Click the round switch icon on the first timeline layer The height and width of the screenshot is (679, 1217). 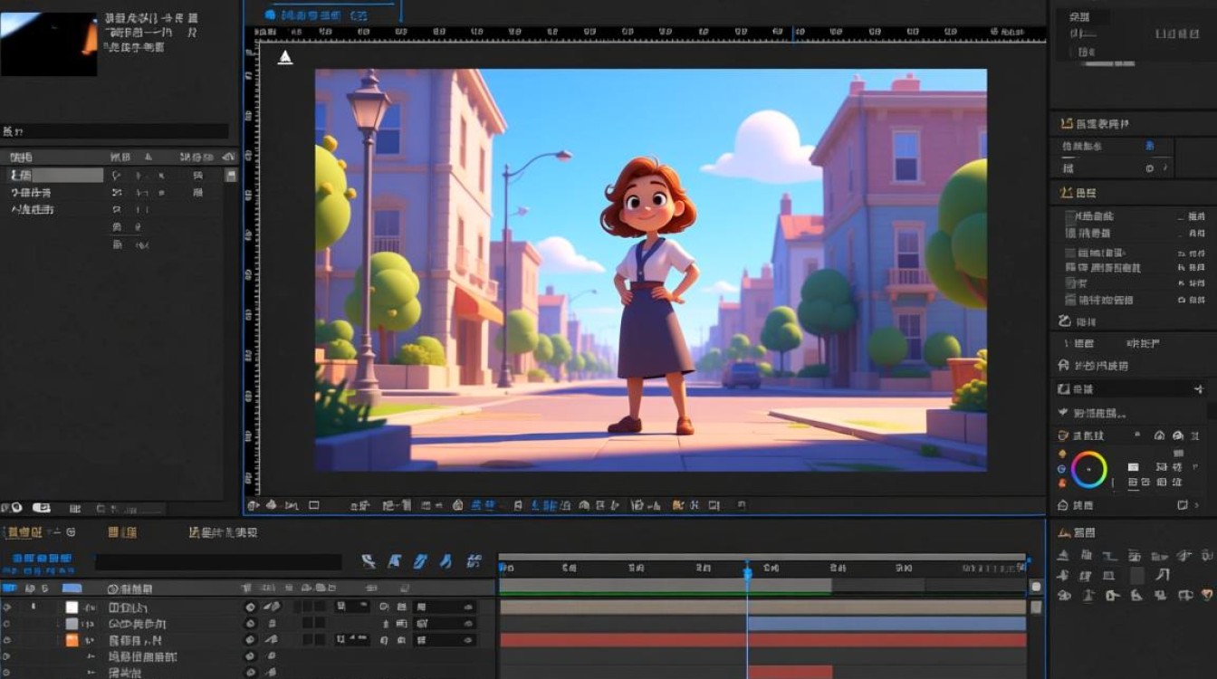click(x=251, y=607)
